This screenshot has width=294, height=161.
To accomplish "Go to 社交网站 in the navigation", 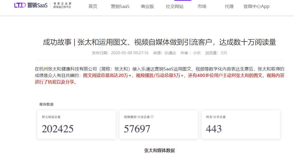I will pos(175,6).
